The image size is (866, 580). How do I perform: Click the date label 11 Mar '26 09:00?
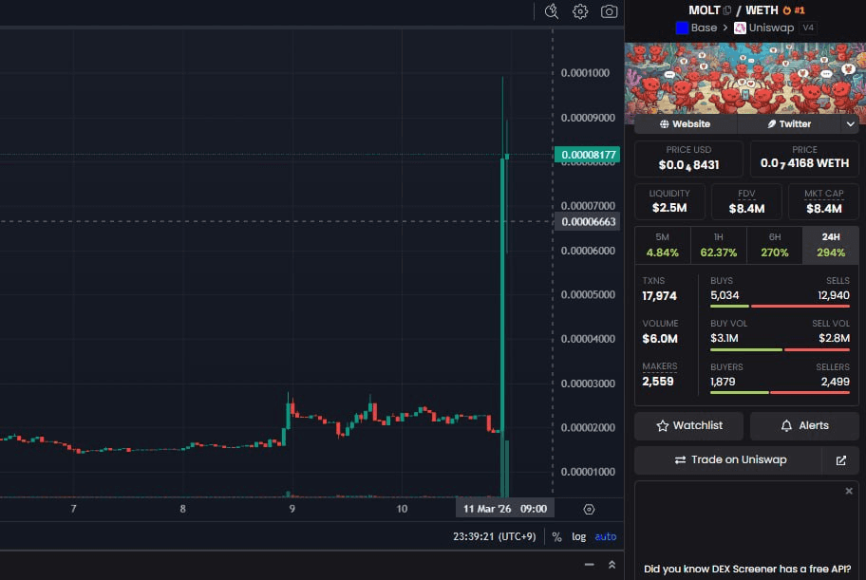(505, 509)
